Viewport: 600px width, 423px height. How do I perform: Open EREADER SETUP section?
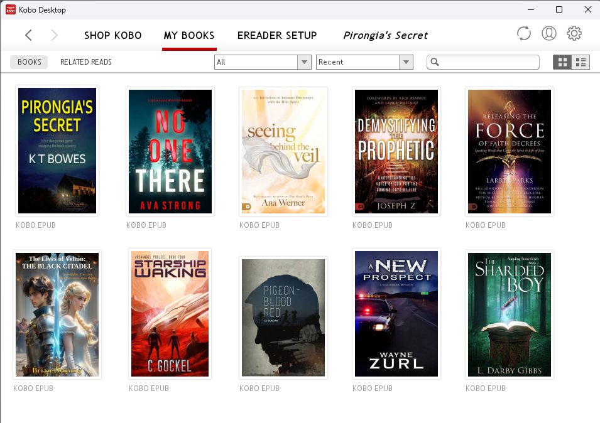point(277,36)
